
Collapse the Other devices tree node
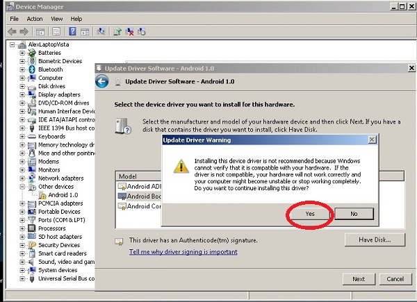point(22,187)
